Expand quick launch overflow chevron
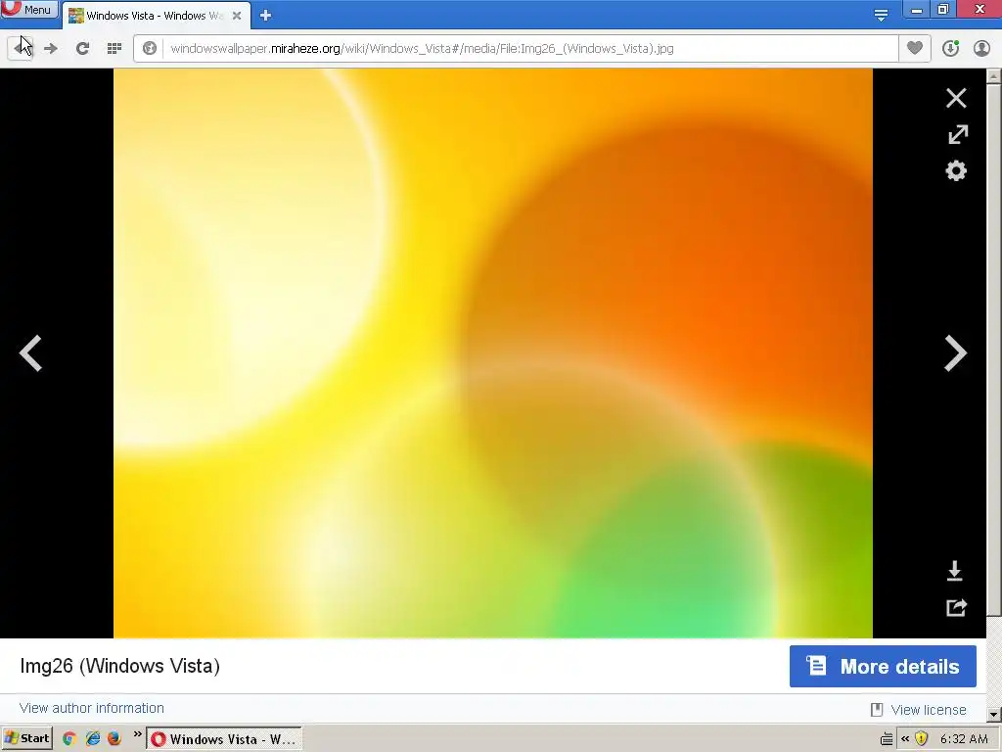Screen dimensions: 1002x752 click(x=137, y=734)
